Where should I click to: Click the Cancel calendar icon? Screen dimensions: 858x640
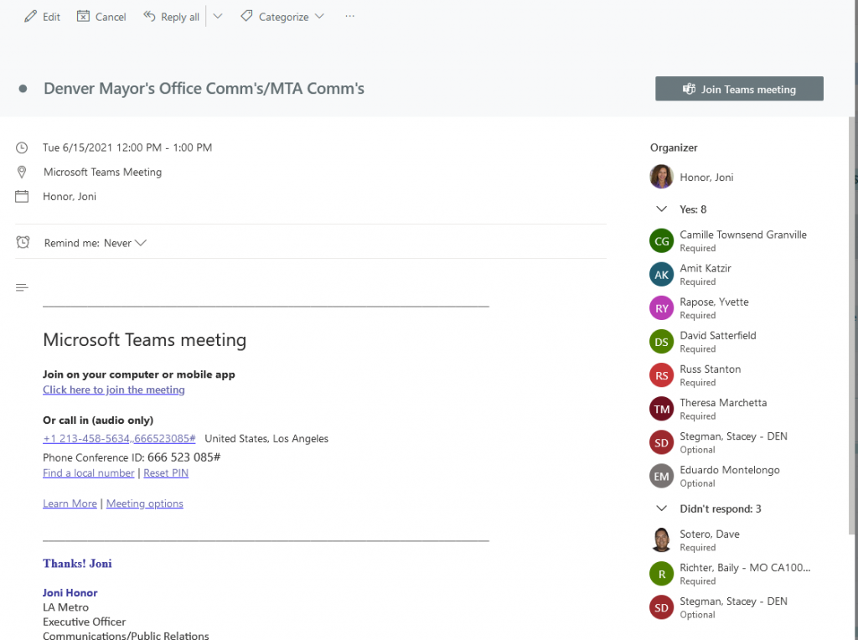(83, 17)
